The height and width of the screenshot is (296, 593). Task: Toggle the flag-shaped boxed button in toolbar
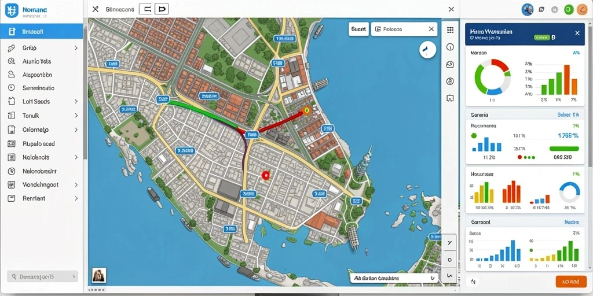[x=162, y=9]
